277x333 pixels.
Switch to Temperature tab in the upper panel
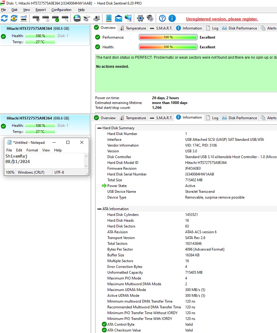pyautogui.click(x=133, y=28)
